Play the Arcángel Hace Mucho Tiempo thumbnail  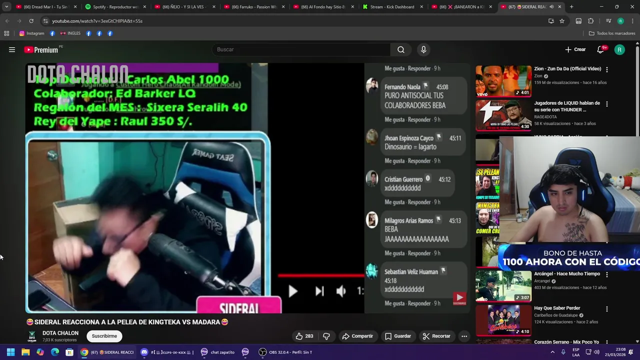click(x=503, y=286)
